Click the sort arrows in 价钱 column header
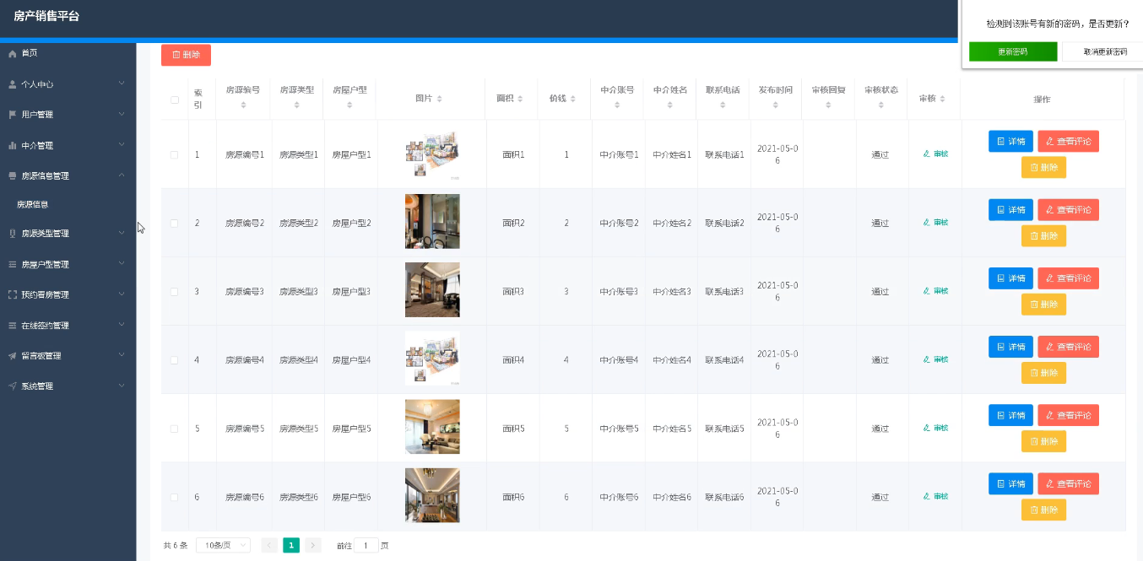The height and width of the screenshot is (561, 1143). click(x=573, y=99)
